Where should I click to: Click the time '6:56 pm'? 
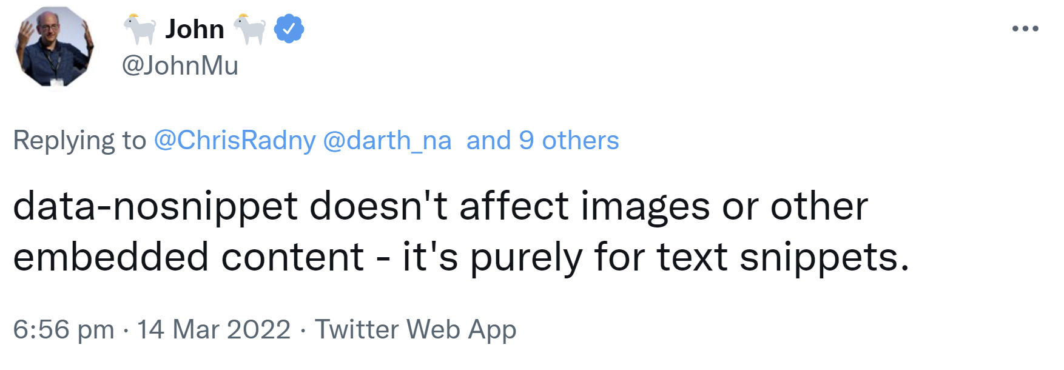pyautogui.click(x=64, y=329)
